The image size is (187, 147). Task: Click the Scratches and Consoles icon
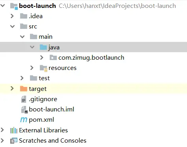coord(14,141)
